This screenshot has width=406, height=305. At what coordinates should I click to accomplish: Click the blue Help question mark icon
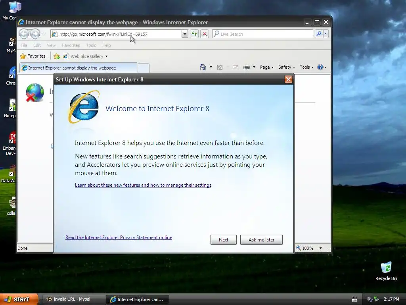(320, 67)
